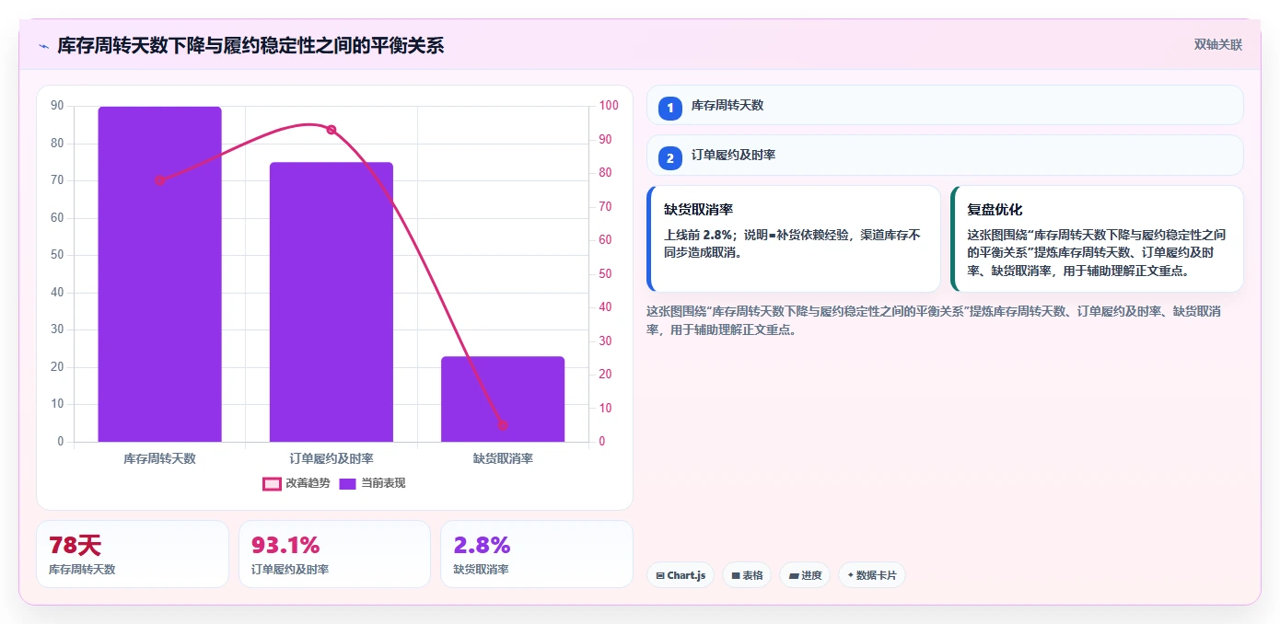The width and height of the screenshot is (1280, 624).
Task: Select the 数据卡片 tag
Action: (872, 575)
